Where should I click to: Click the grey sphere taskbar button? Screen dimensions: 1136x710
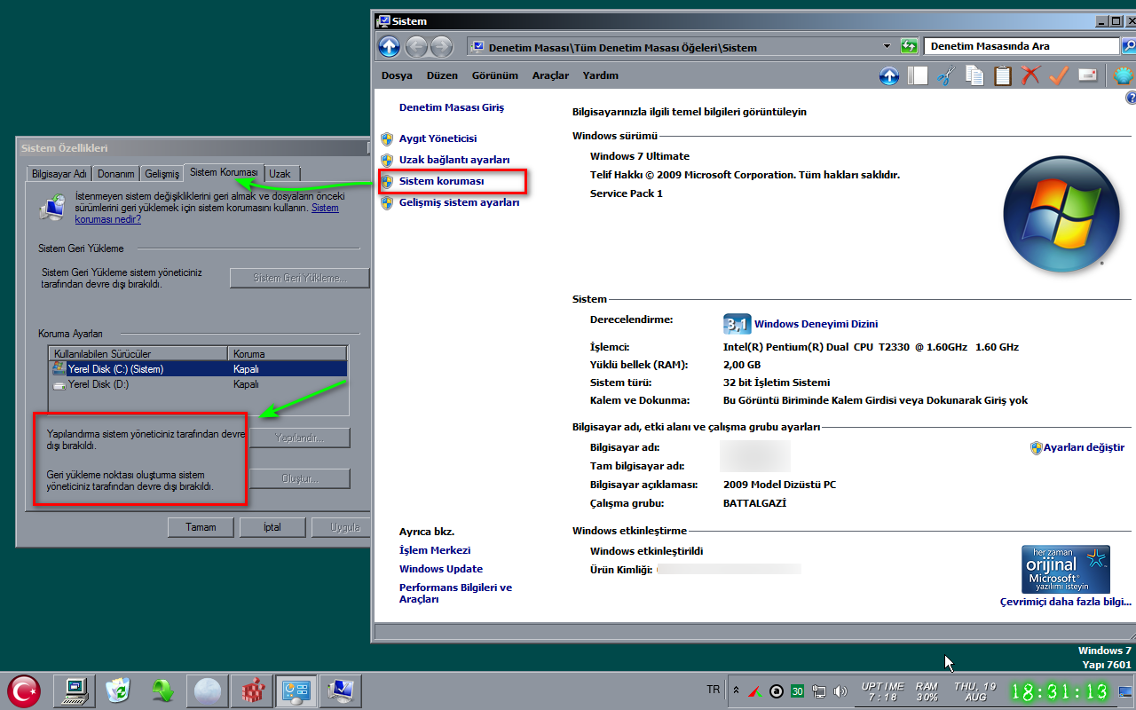207,690
